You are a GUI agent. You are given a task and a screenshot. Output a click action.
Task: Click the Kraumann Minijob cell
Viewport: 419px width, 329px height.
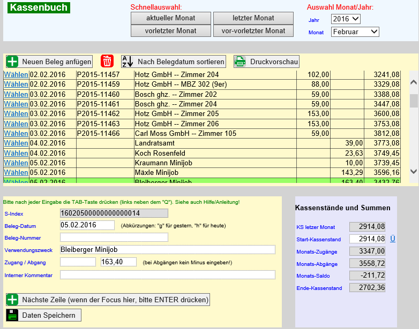tap(215, 163)
